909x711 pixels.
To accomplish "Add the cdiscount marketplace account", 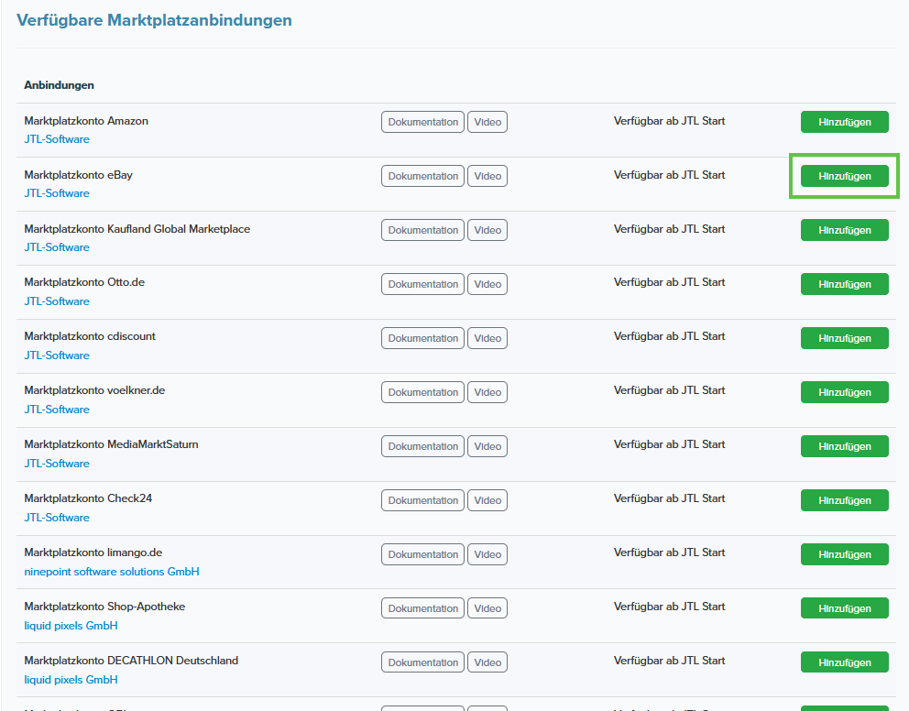I will click(x=844, y=338).
